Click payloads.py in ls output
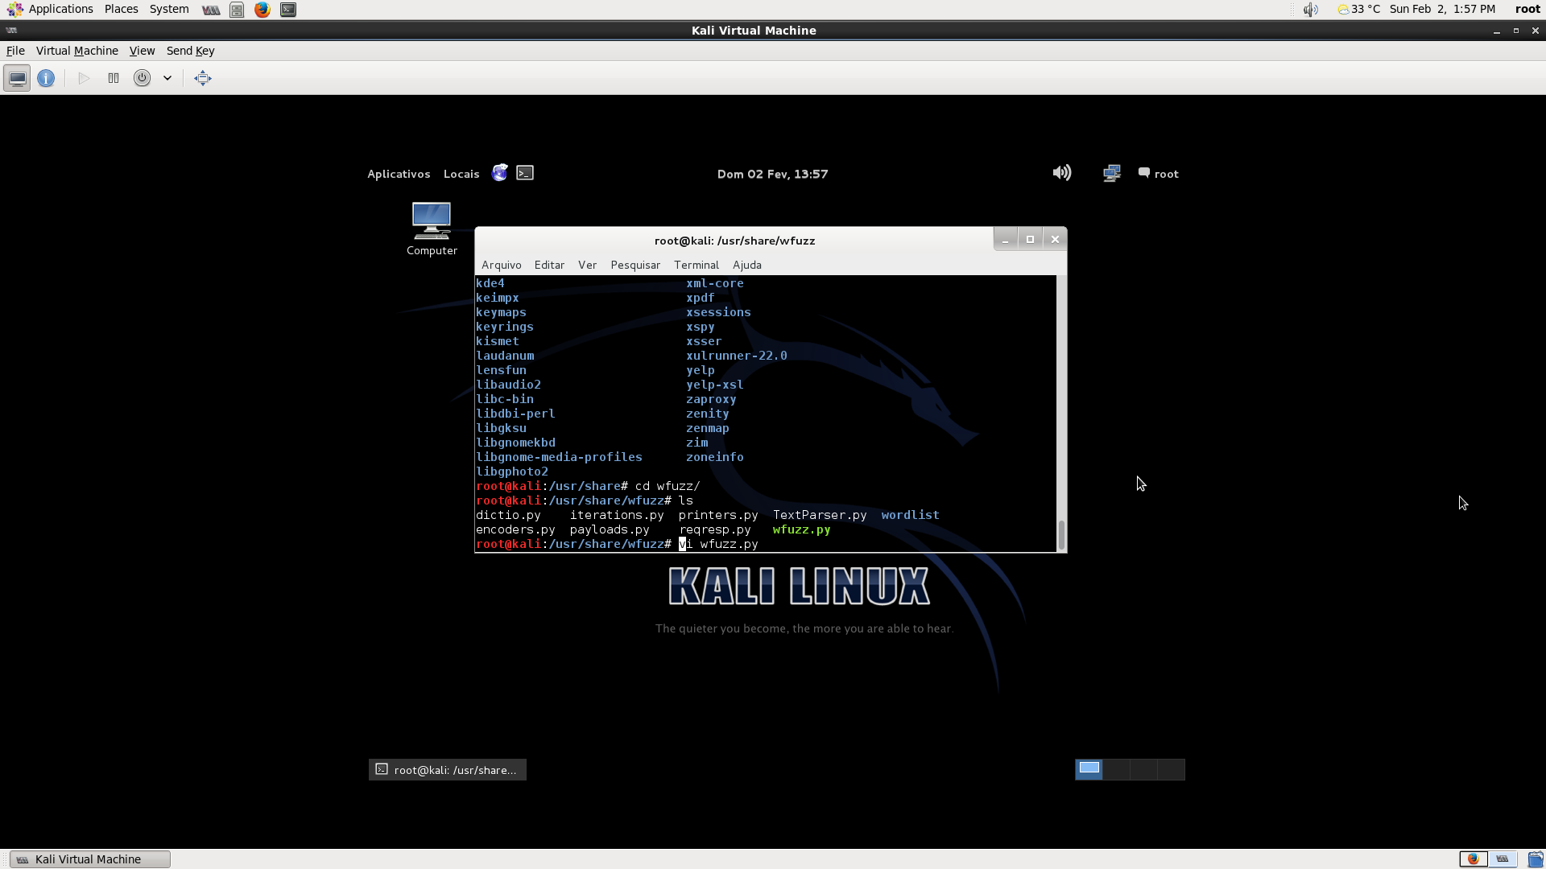Image resolution: width=1546 pixels, height=869 pixels. (610, 529)
